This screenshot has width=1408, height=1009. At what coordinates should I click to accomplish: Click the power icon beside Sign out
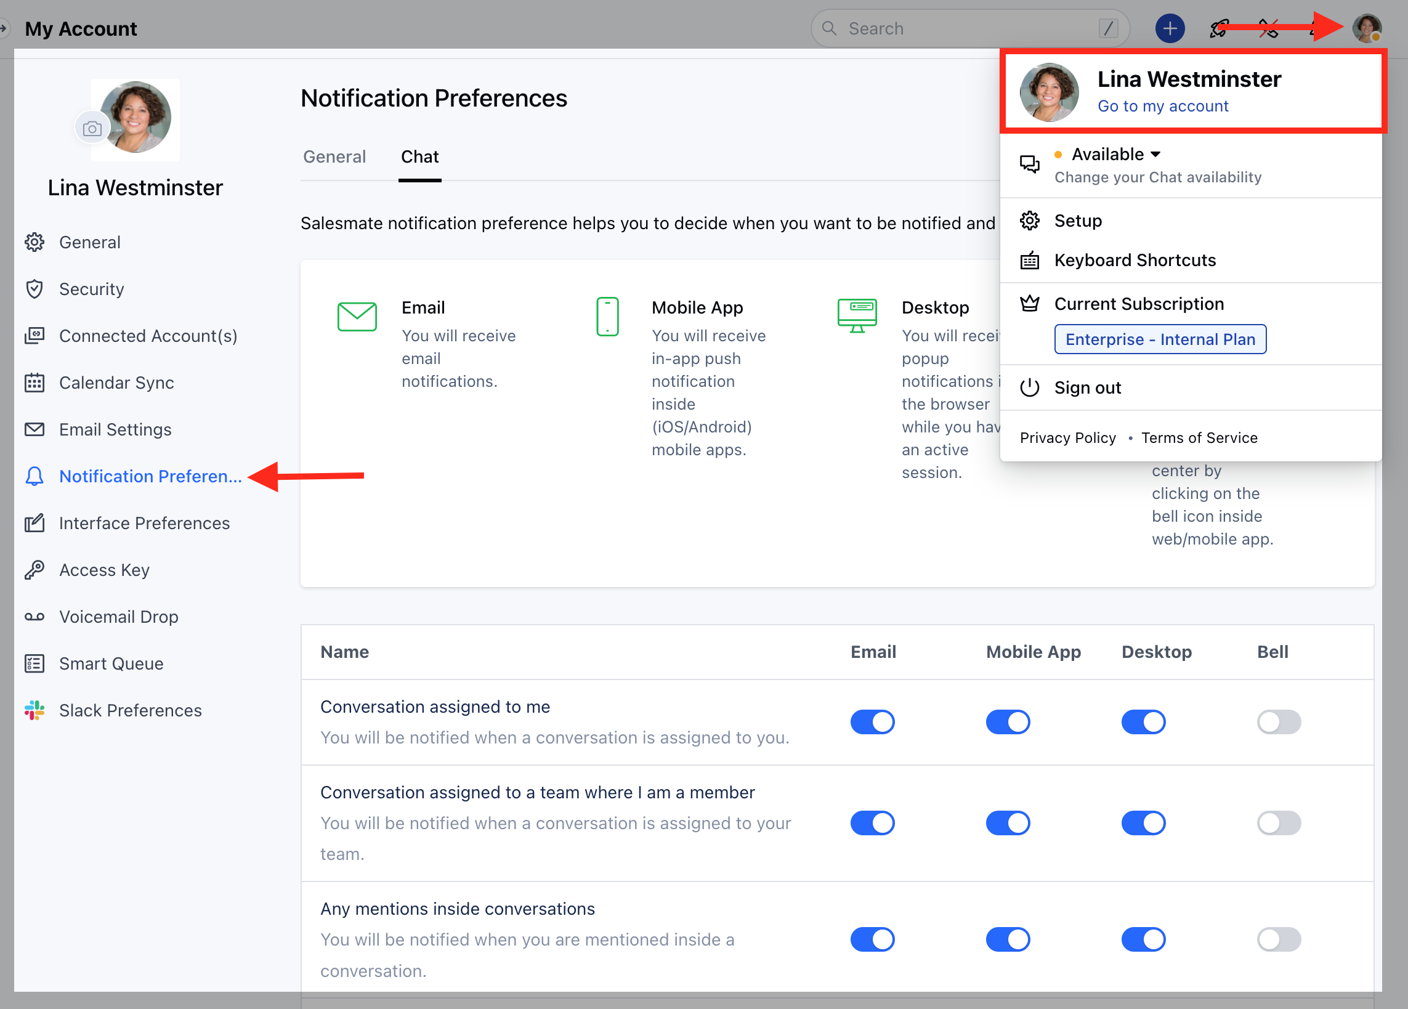coord(1030,387)
